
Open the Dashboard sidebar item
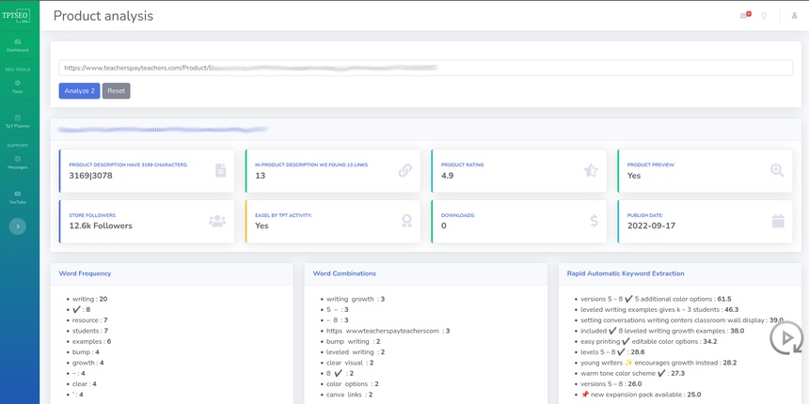pos(18,45)
